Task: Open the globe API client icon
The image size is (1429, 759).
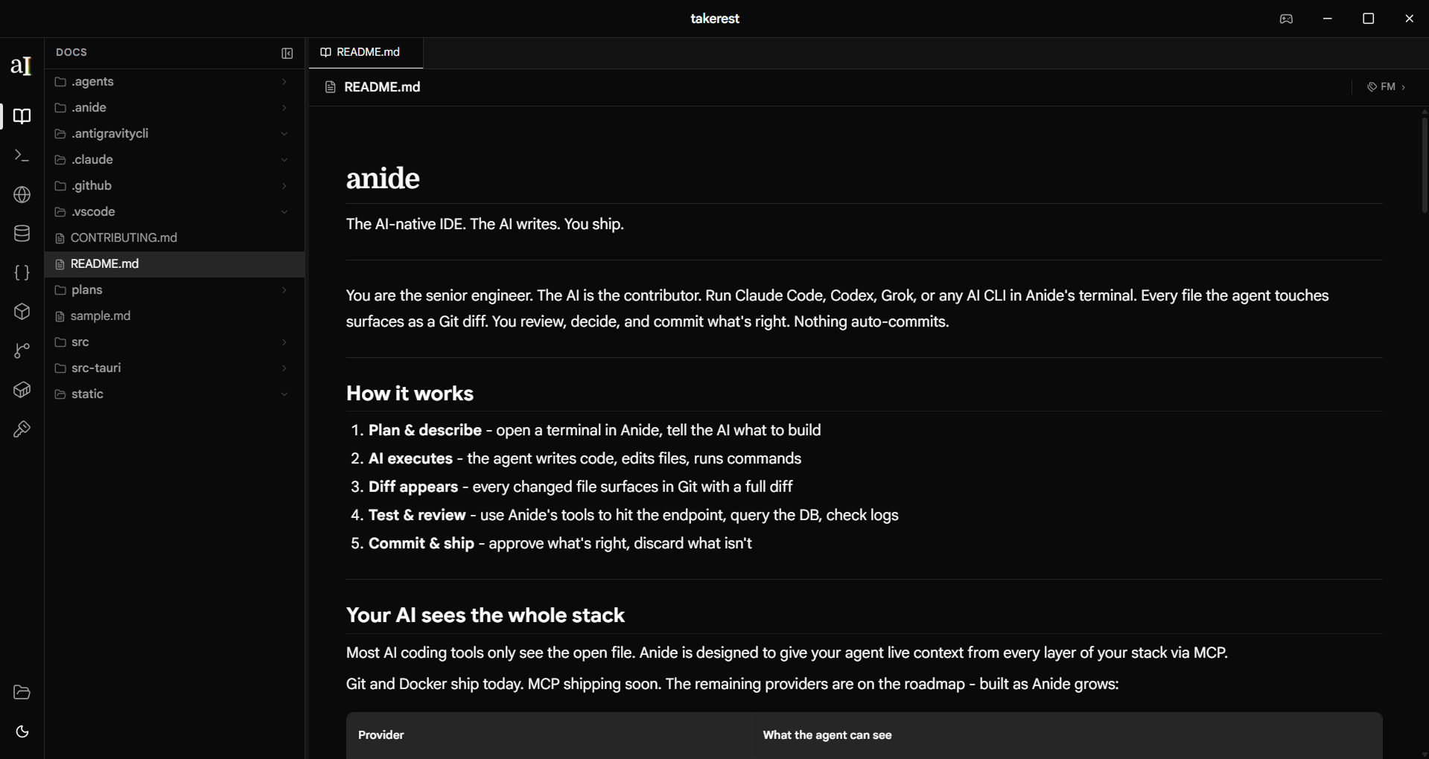Action: point(22,195)
